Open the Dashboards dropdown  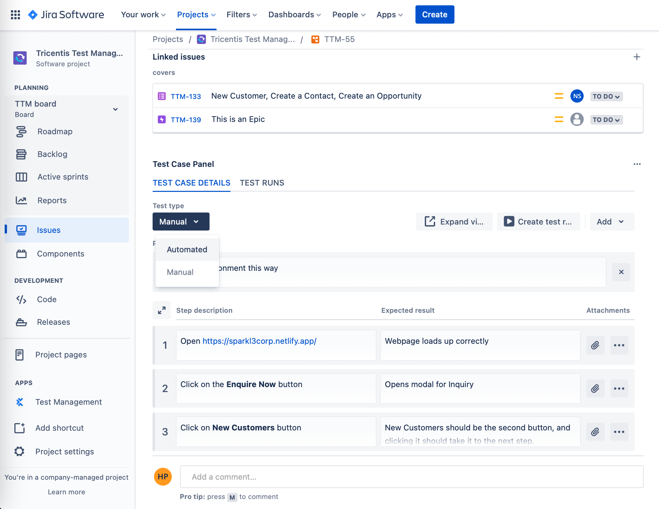[295, 15]
